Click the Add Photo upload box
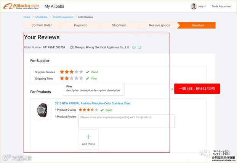The height and width of the screenshot is (163, 237). pos(88,139)
